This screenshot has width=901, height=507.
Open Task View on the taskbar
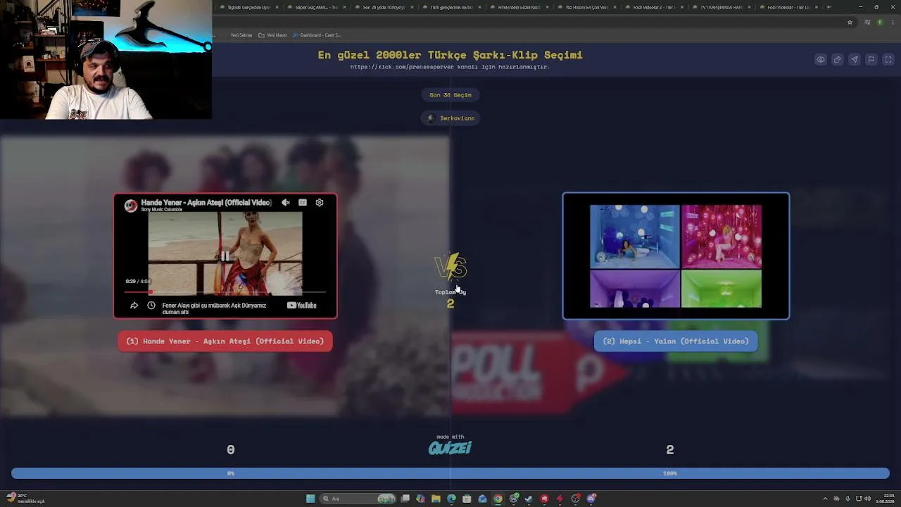(405, 499)
